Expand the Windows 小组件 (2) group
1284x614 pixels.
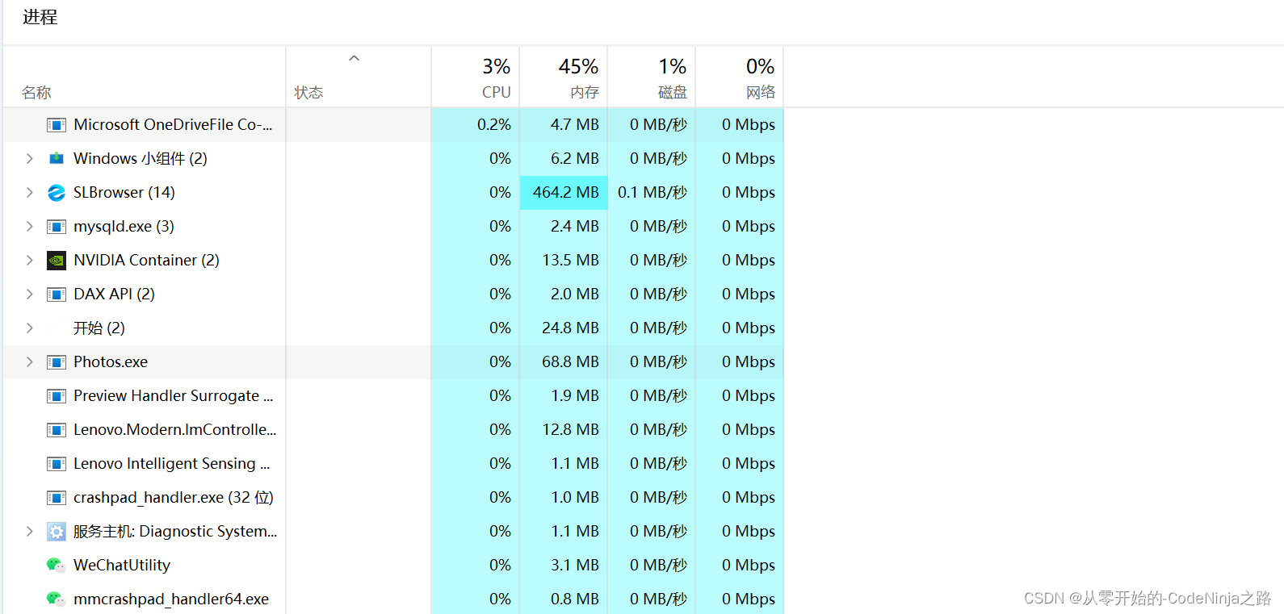point(30,159)
